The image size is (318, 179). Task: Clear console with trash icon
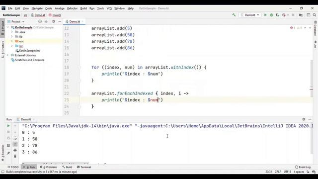[15, 156]
